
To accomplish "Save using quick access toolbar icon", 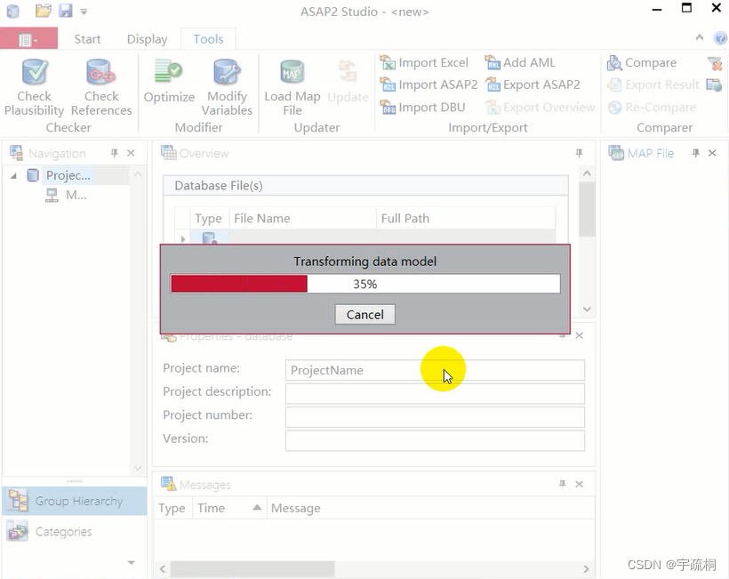I will coord(66,11).
